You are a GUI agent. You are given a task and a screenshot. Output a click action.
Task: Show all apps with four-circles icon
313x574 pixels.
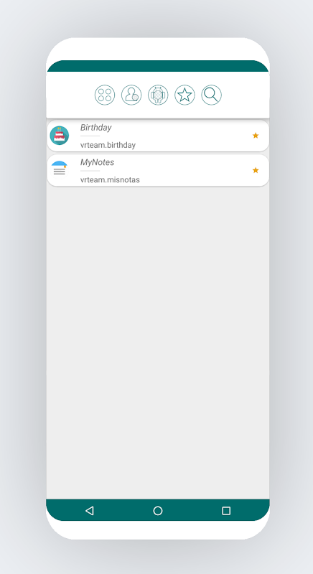click(x=105, y=95)
